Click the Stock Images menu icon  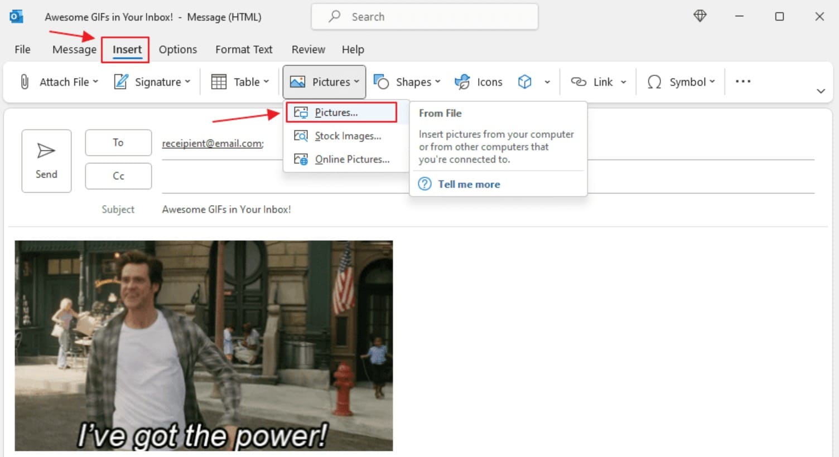(301, 135)
